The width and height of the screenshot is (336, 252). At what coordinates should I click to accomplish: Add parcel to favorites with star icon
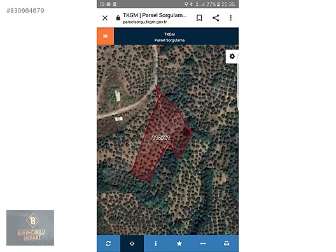[x=179, y=244]
